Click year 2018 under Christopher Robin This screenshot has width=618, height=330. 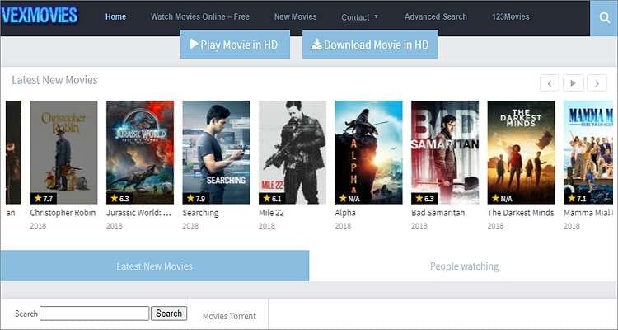click(38, 226)
